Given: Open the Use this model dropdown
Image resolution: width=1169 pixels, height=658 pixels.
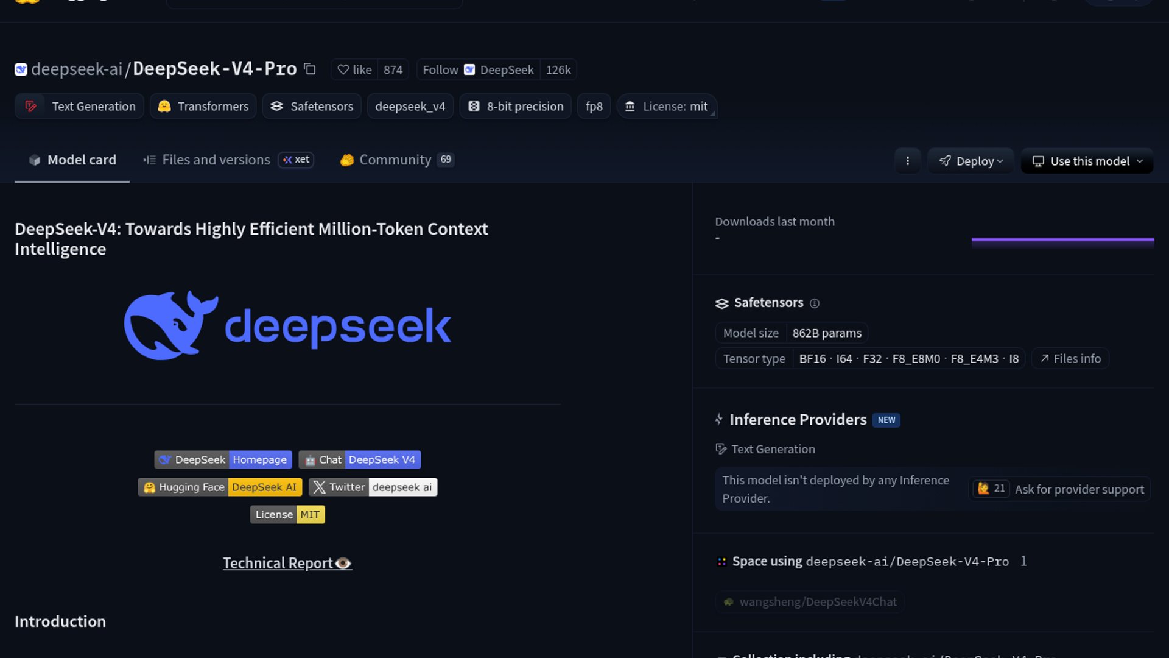Looking at the screenshot, I should pyautogui.click(x=1087, y=161).
